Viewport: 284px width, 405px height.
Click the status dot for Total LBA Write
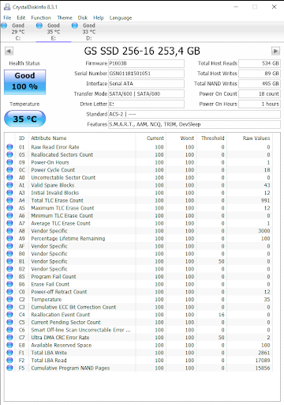click(x=9, y=353)
